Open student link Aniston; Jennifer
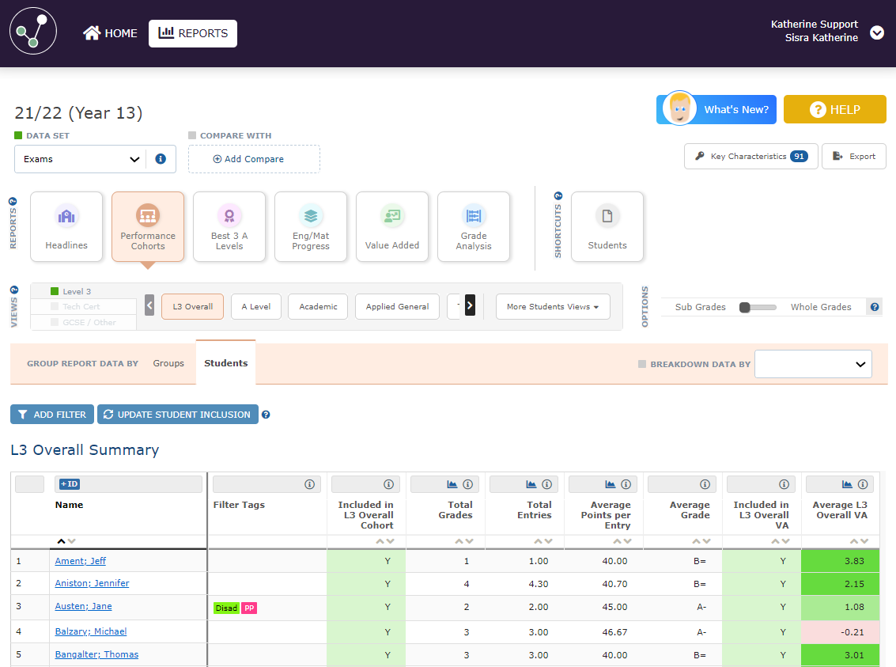896x667 pixels. click(92, 583)
